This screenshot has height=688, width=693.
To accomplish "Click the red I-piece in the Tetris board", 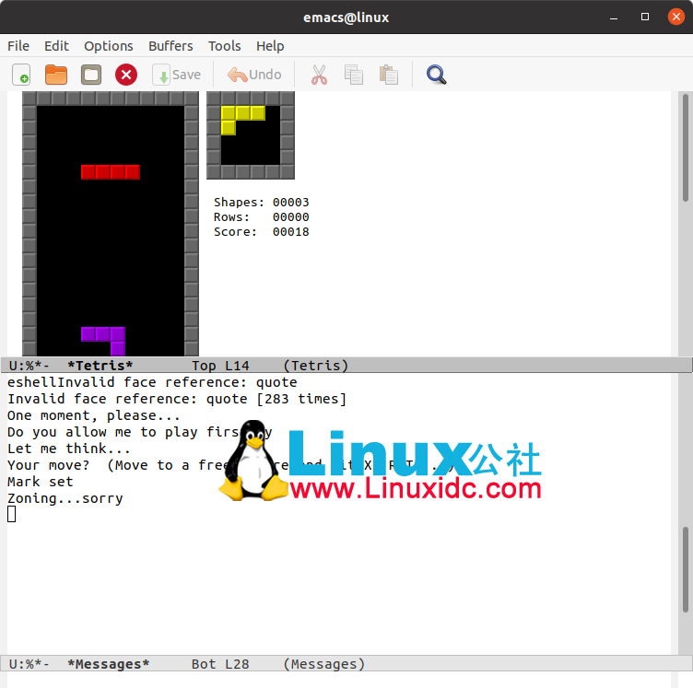I will [111, 172].
